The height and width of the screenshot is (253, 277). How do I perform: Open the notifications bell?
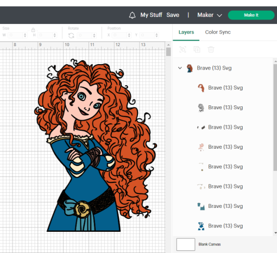click(x=132, y=15)
